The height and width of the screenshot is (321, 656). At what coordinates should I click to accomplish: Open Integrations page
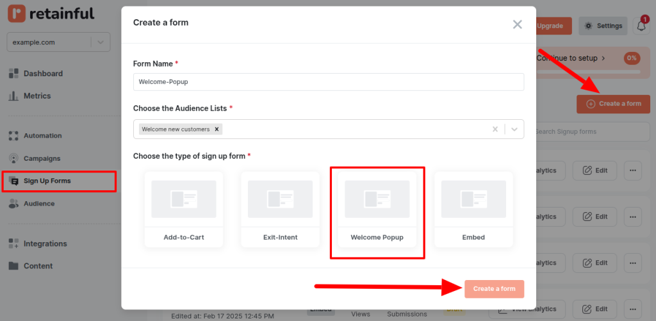[x=45, y=243]
